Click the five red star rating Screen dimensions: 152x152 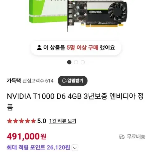(21, 121)
